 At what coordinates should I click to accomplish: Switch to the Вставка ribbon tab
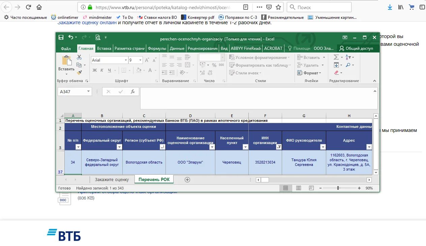click(x=104, y=48)
